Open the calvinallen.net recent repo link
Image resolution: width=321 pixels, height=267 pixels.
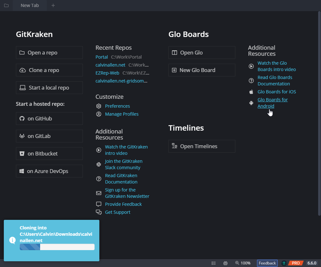coord(110,65)
